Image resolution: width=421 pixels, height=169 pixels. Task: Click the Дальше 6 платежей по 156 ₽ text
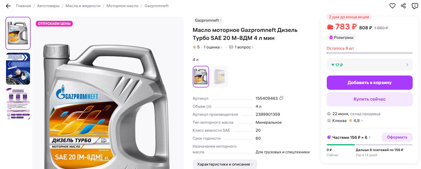[379, 150]
